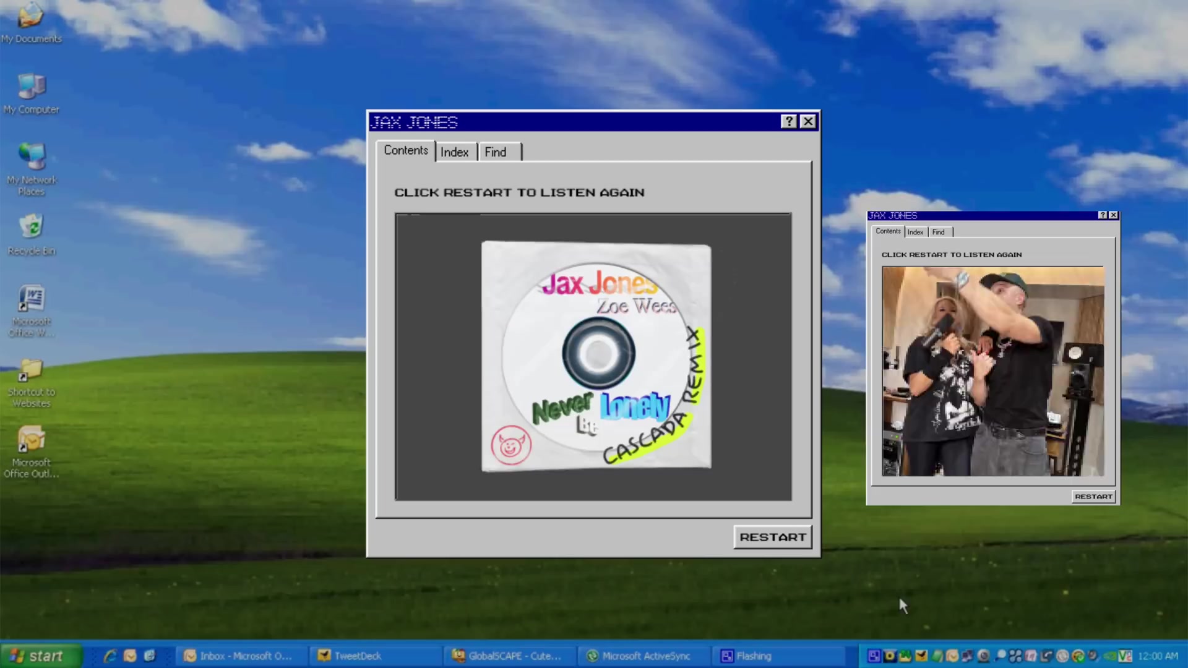This screenshot has width=1188, height=668.
Task: Close the large Jax Jones window
Action: click(808, 121)
